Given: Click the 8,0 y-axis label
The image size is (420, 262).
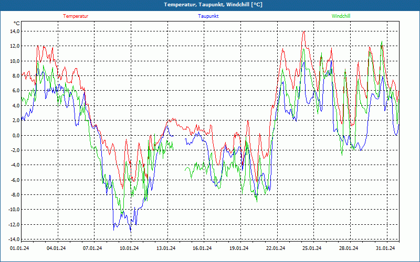Looking at the screenshot, I should click(x=16, y=75).
